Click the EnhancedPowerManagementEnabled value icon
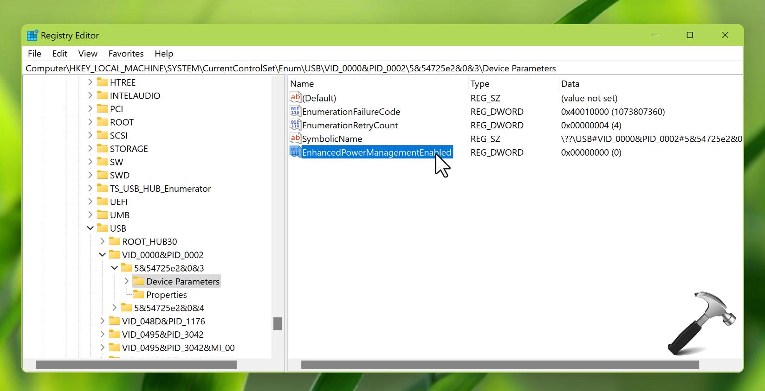 pos(295,151)
